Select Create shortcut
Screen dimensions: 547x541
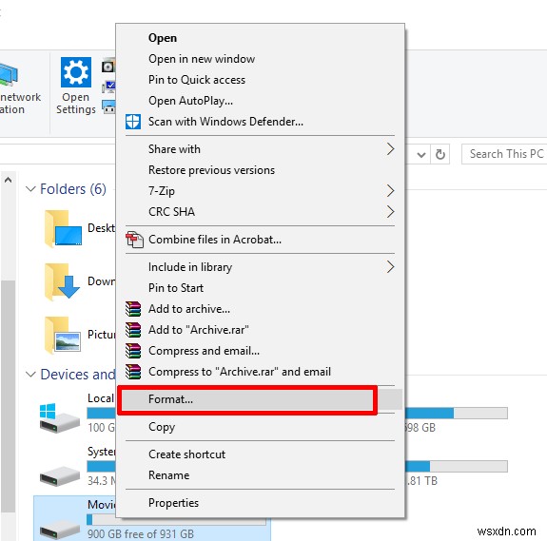point(260,454)
